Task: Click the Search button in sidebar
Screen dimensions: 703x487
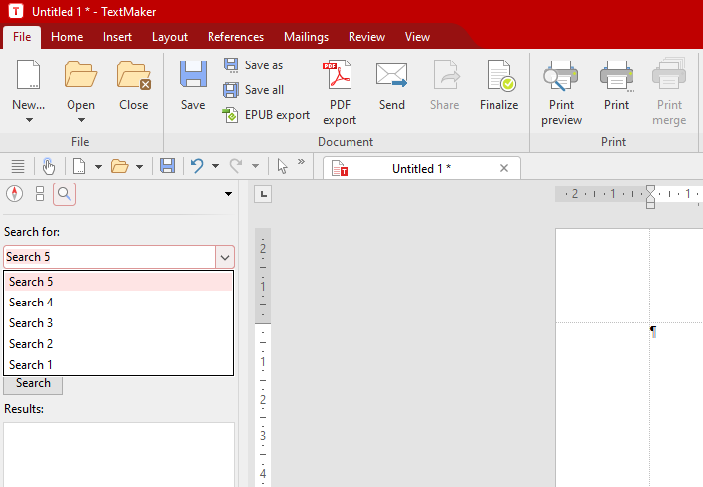Action: (x=33, y=385)
